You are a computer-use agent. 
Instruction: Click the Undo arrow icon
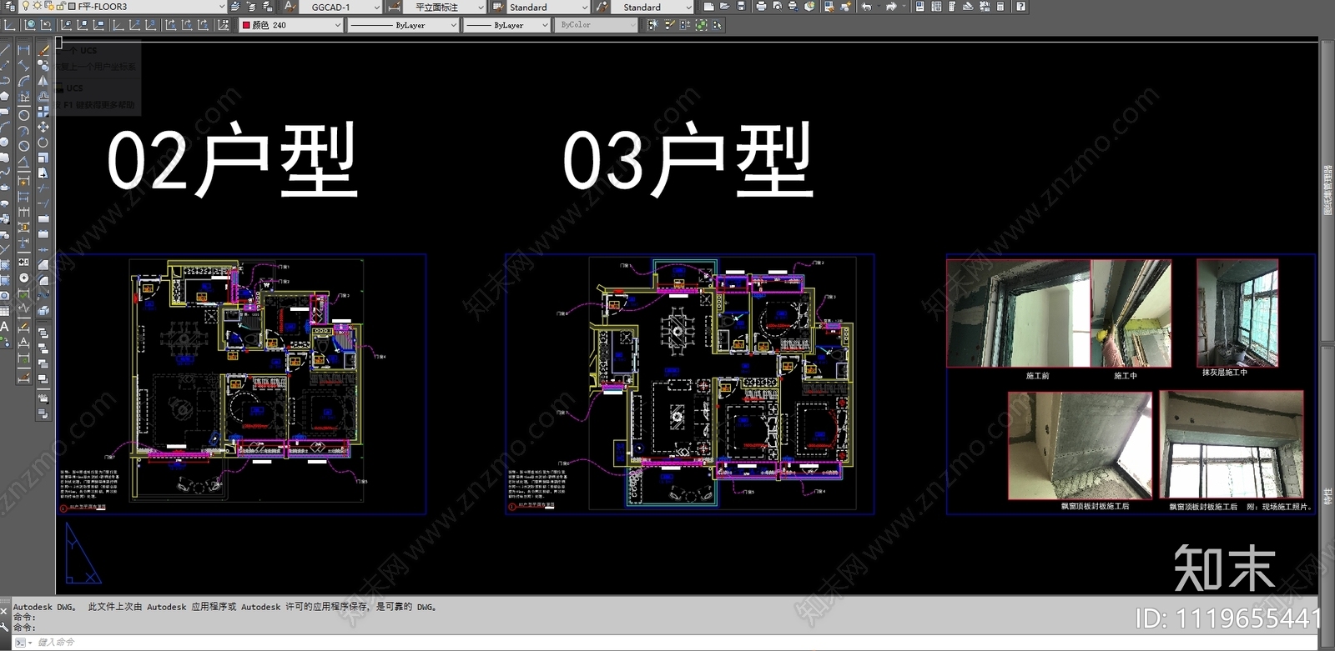[866, 7]
